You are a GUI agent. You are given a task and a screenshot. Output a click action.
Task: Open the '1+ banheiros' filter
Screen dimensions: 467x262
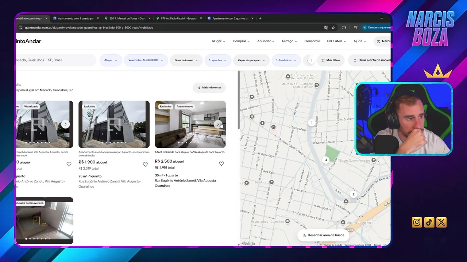286,60
